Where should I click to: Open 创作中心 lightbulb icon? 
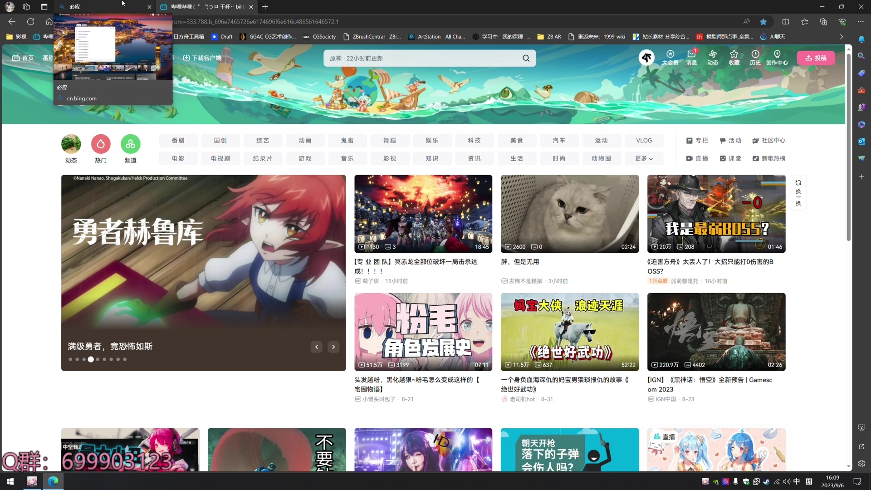click(x=777, y=58)
